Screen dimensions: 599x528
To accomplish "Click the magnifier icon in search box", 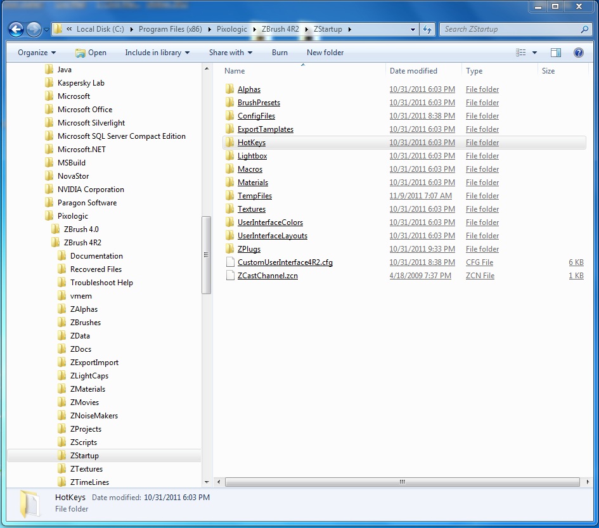I will pyautogui.click(x=584, y=29).
